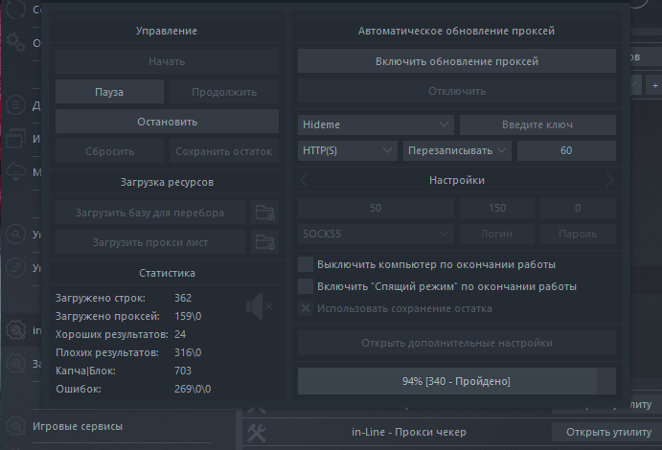Click the Продолжить button
The height and width of the screenshot is (450, 662).
pos(224,92)
